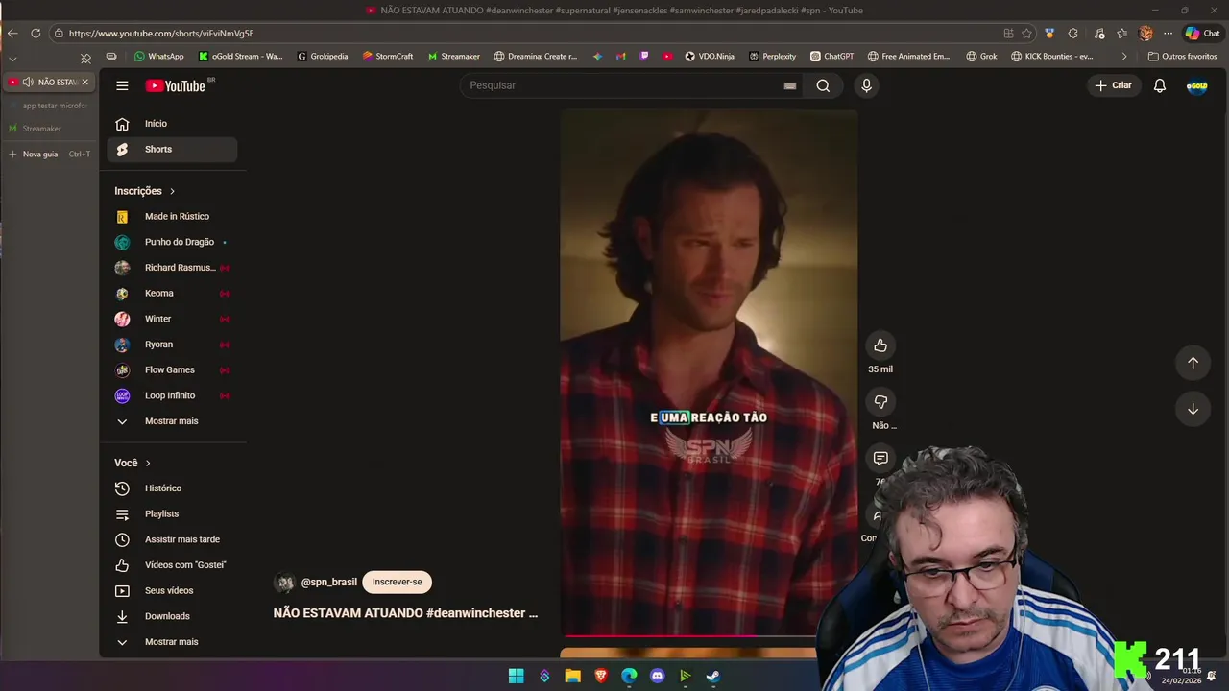Open the Outros favoritos folder
This screenshot has height=691, width=1229.
[x=1182, y=56]
